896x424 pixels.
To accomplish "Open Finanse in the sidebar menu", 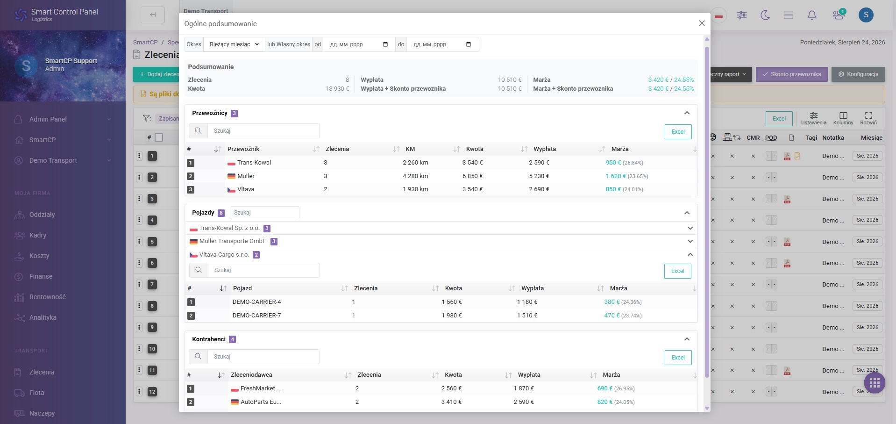I will pos(41,276).
